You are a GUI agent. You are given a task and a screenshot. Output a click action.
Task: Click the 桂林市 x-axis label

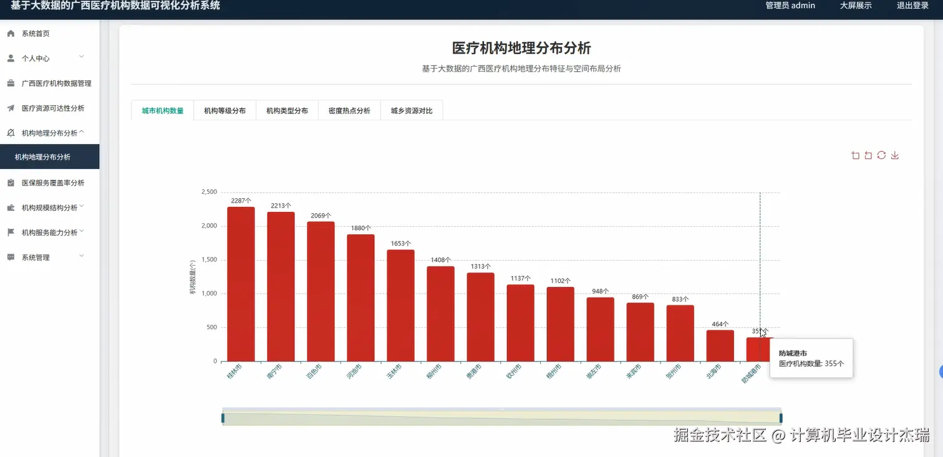click(235, 371)
